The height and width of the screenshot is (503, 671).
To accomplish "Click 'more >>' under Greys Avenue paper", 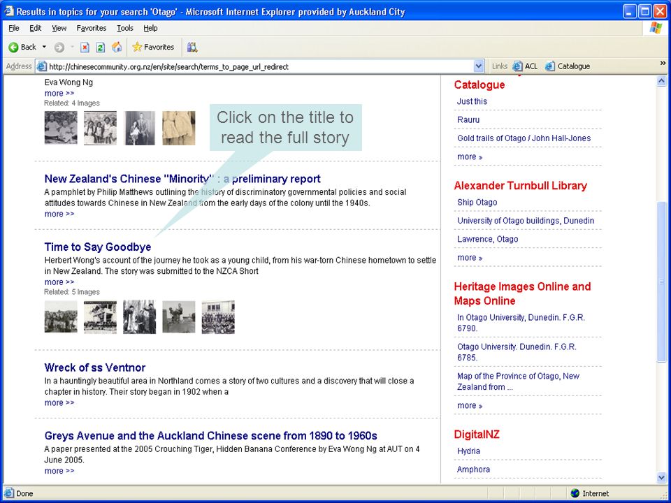I will (59, 471).
